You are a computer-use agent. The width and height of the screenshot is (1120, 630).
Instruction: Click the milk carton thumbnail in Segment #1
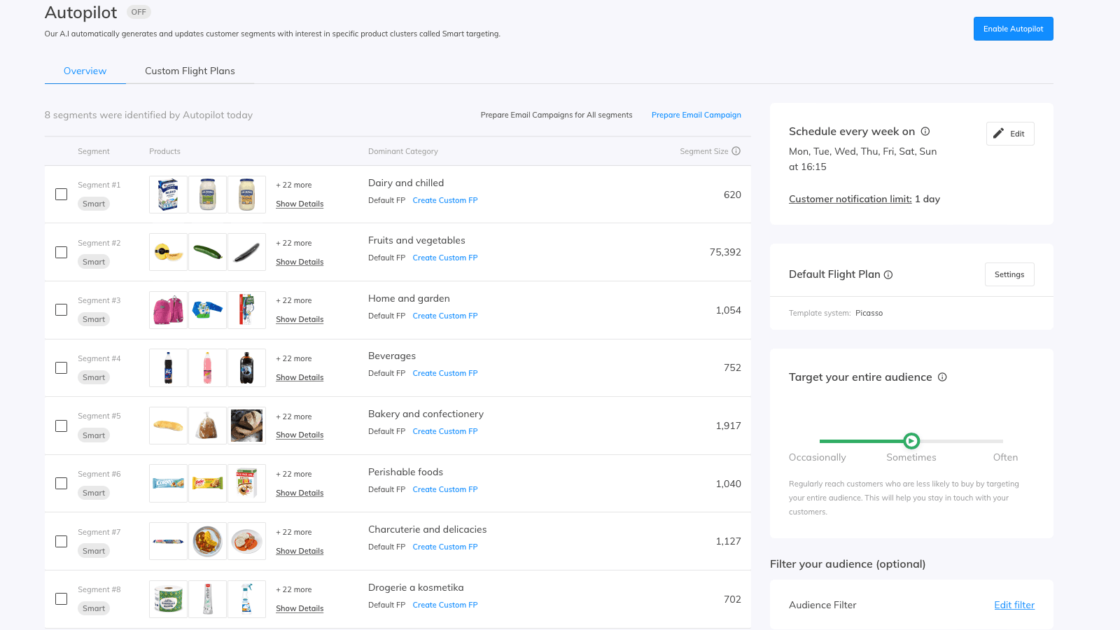tap(167, 194)
